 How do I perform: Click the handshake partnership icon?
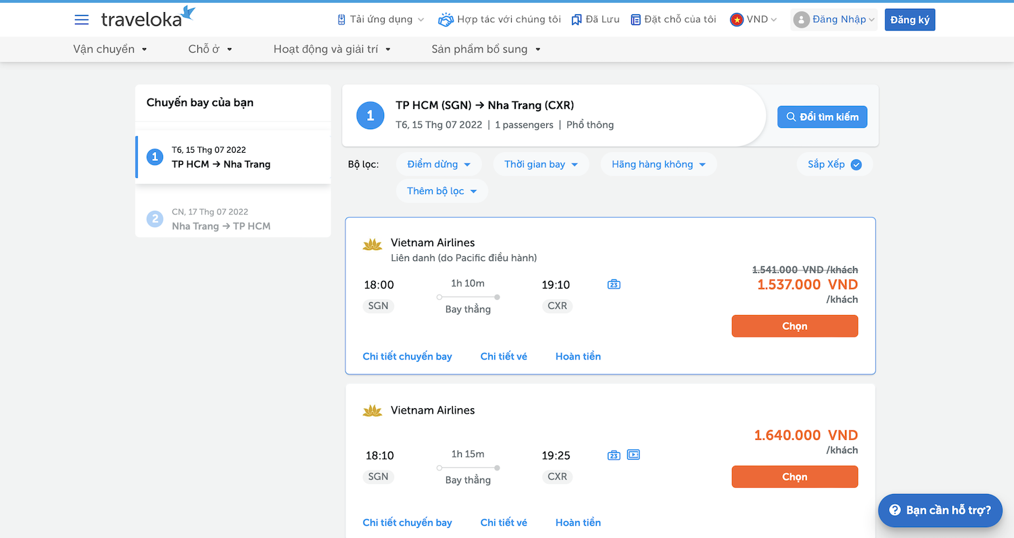(445, 20)
